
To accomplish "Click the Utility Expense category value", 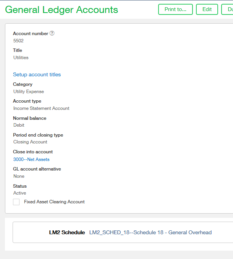I will point(29,92).
